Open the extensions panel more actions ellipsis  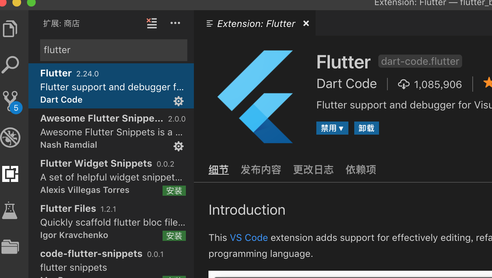(x=175, y=23)
